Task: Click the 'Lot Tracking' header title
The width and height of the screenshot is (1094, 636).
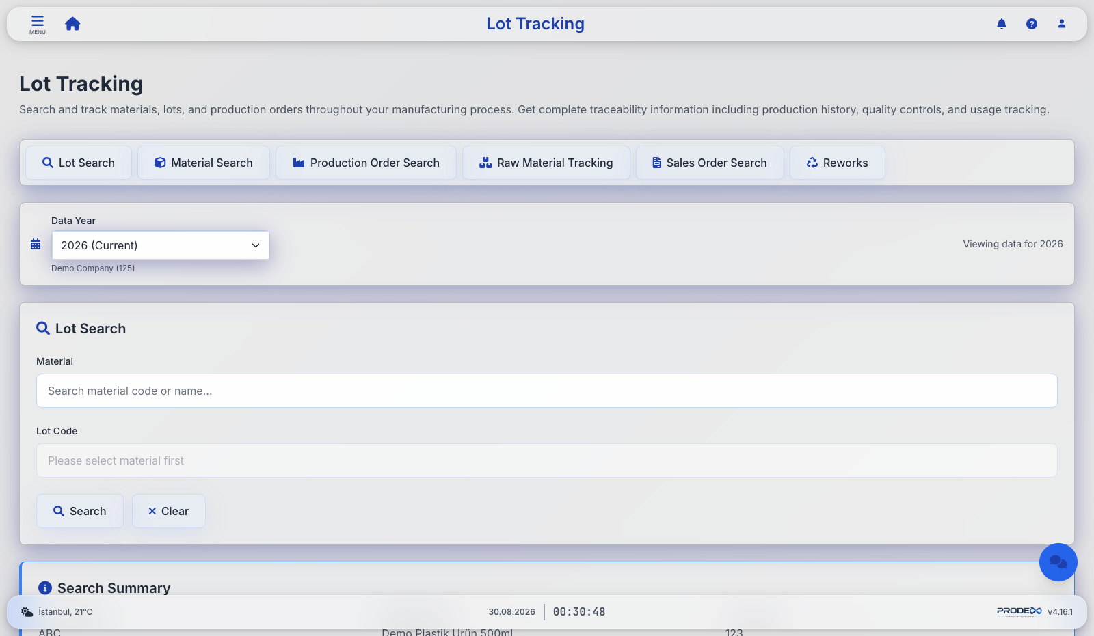Action: 535,24
